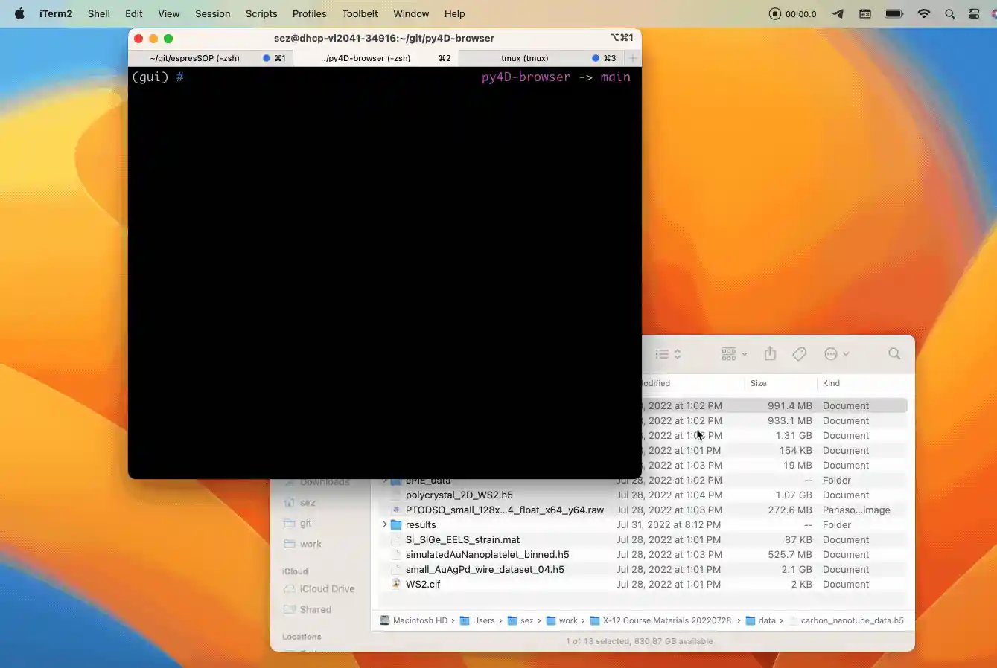Toggle Finder list view switcher
The image size is (997, 668).
668,354
